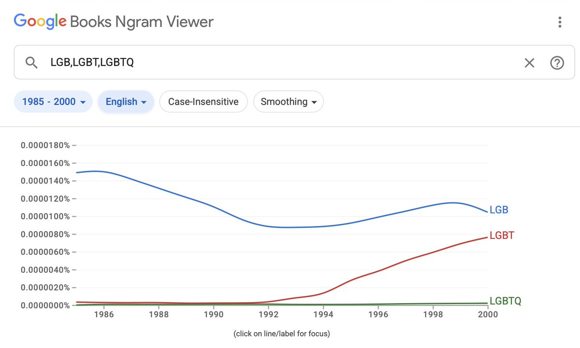This screenshot has width=580, height=348.
Task: Focus the red LGBT line label
Action: tap(502, 236)
